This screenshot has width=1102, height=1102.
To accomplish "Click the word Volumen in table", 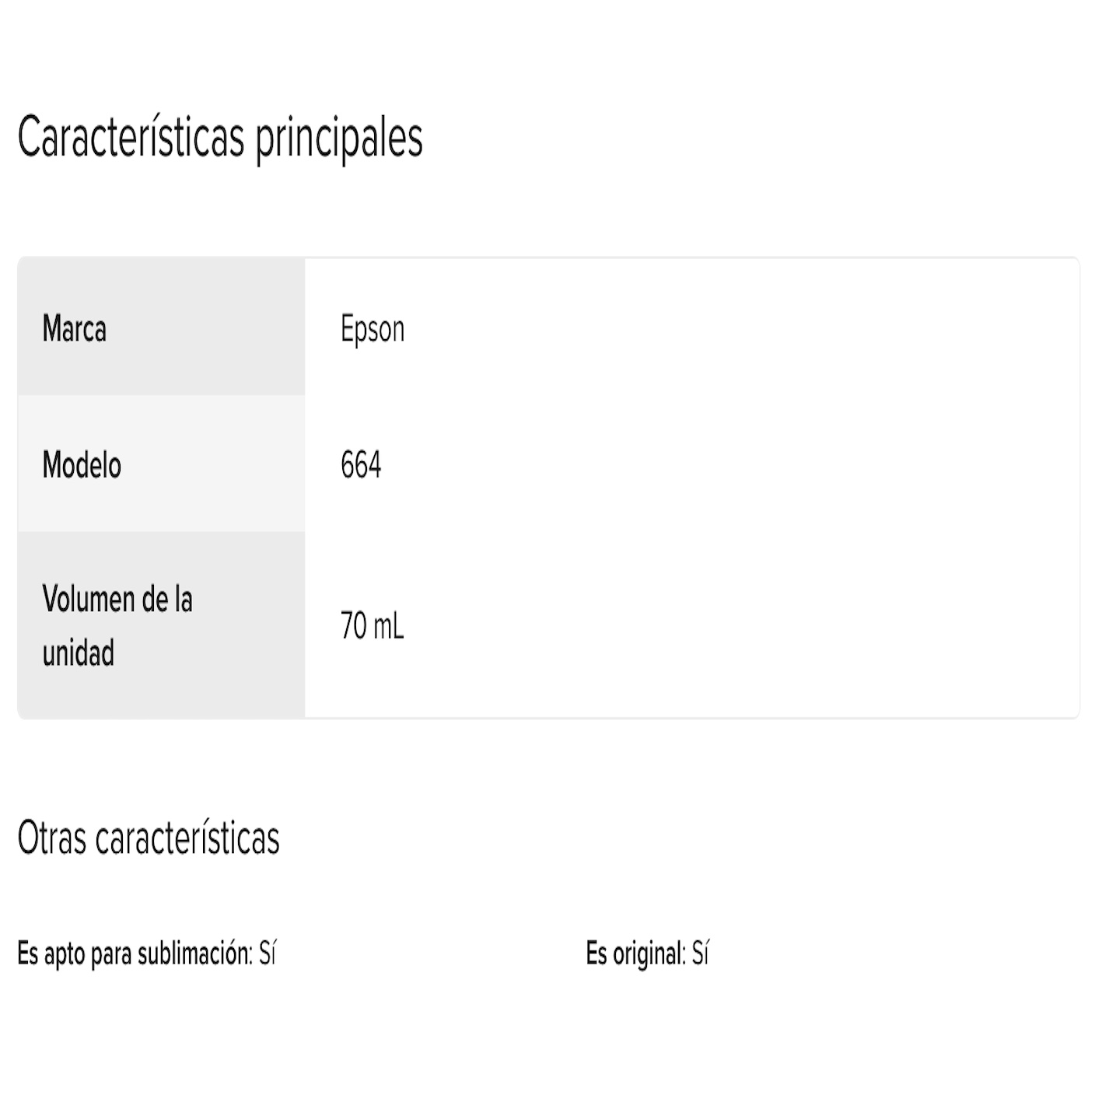I will pyautogui.click(x=88, y=599).
